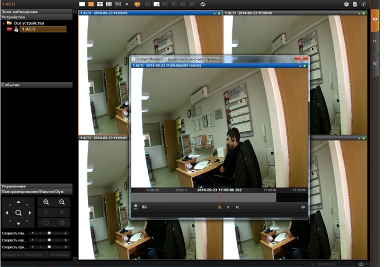The height and width of the screenshot is (267, 387).
Task: Tilt camera up with the up arrow
Action: tap(18, 202)
